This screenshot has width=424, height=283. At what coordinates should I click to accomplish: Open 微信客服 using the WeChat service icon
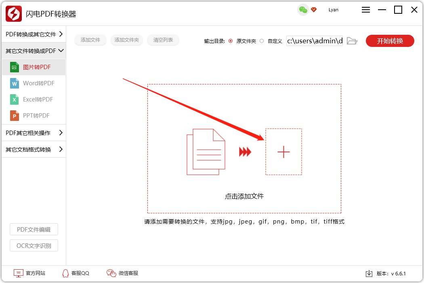[111, 273]
